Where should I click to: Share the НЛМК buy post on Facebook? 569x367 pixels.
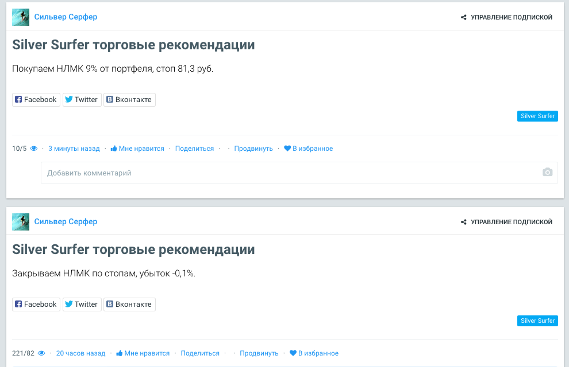[x=36, y=100]
